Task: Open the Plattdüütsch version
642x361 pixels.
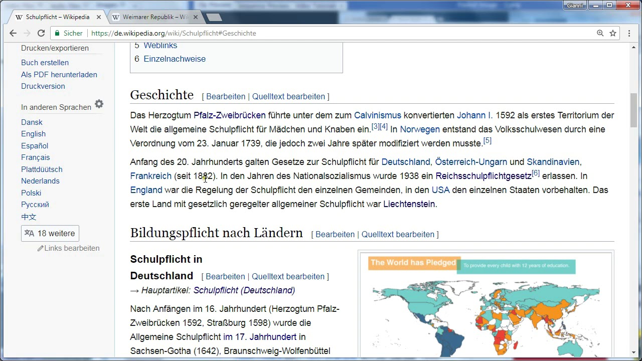Action: pyautogui.click(x=42, y=169)
